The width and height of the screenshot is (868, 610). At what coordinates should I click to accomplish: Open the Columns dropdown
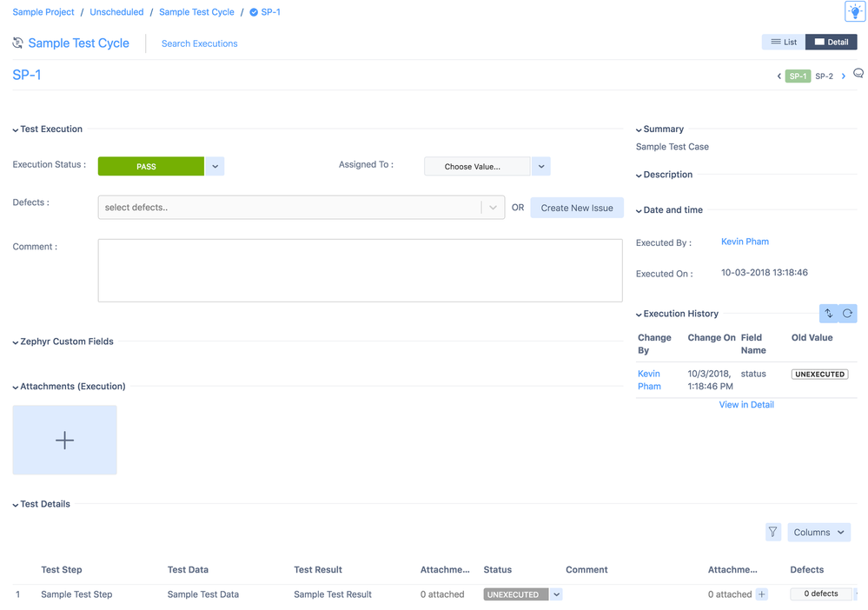[x=818, y=532]
